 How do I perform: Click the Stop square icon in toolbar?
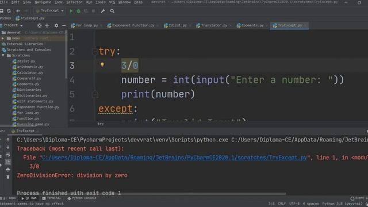click(x=93, y=11)
